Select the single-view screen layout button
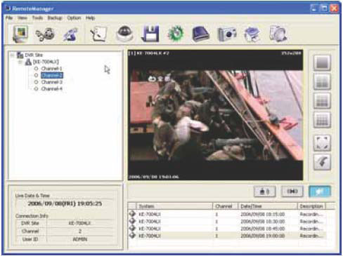343x256 pixels. pyautogui.click(x=322, y=62)
